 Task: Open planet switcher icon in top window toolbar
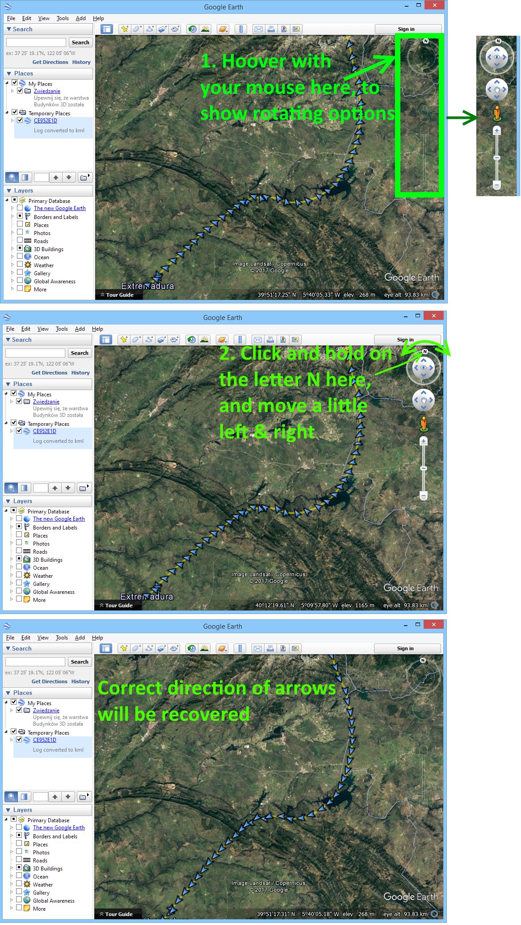pos(223,29)
